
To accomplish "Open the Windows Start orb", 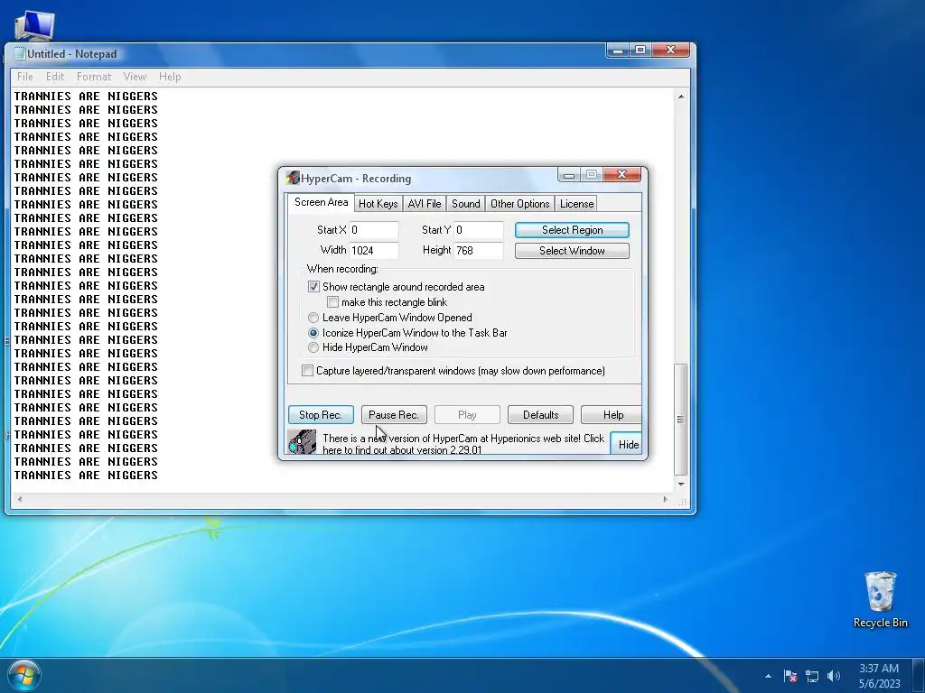I will pyautogui.click(x=24, y=675).
